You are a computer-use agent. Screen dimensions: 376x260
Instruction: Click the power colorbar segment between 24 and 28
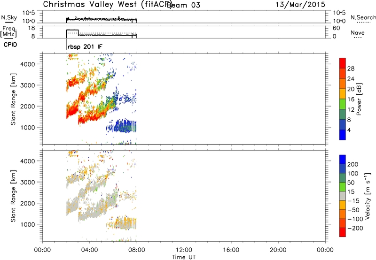pyautogui.click(x=343, y=73)
